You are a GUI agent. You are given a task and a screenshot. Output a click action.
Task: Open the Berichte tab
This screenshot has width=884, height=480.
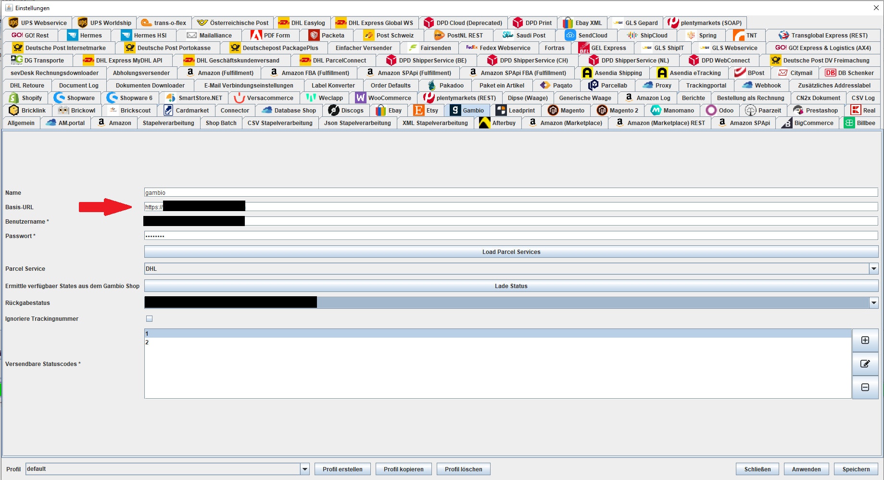click(x=693, y=98)
